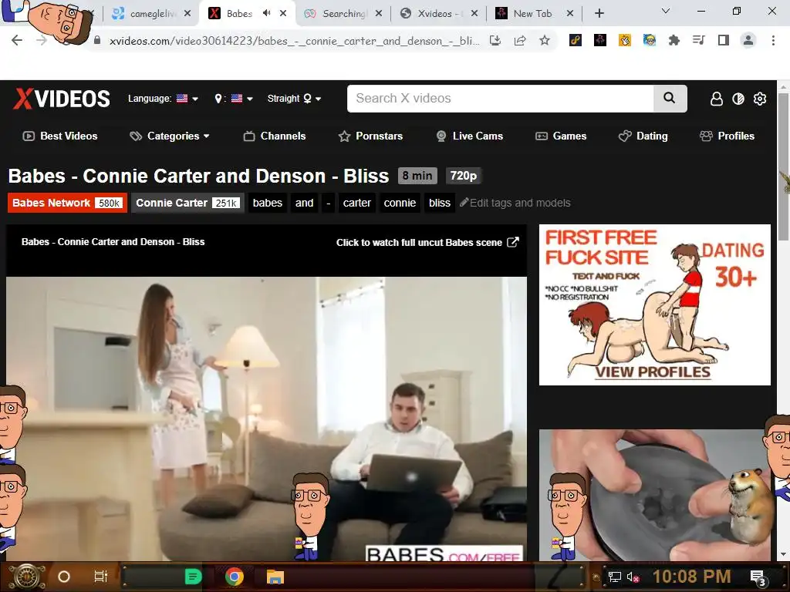
Task: Mute the Babes tab audio icon
Action: click(266, 13)
